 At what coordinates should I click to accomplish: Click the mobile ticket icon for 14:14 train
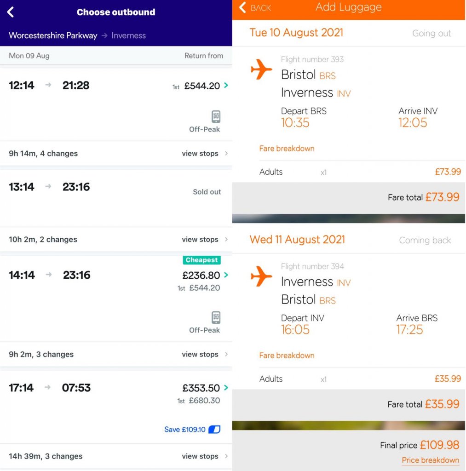(216, 317)
